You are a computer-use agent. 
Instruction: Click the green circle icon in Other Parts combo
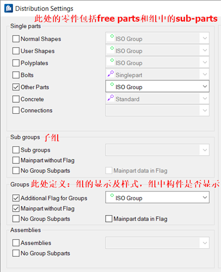(112, 84)
